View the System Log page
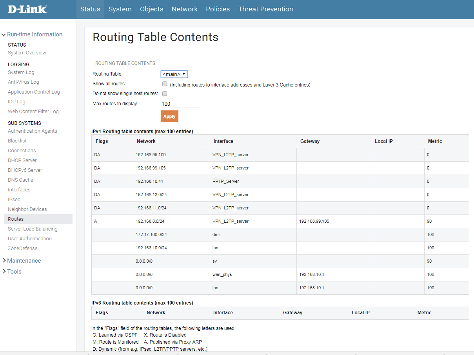This screenshot has width=474, height=355. [21, 72]
